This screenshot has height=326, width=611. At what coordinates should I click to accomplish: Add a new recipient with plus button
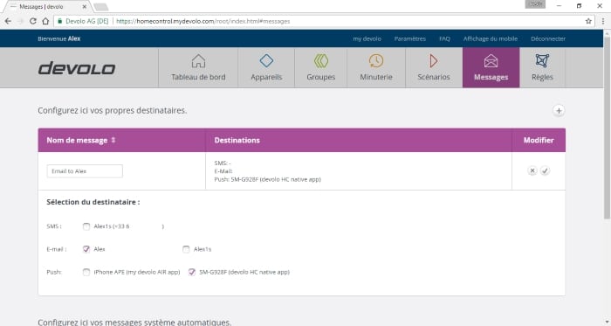559,111
